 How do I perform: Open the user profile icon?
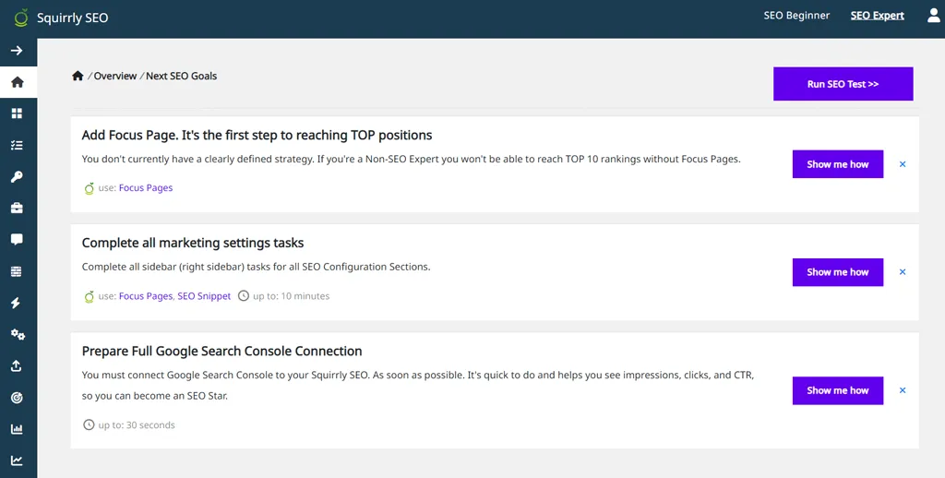934,16
